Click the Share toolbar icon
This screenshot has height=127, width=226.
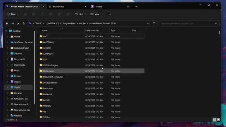[x=59, y=14]
